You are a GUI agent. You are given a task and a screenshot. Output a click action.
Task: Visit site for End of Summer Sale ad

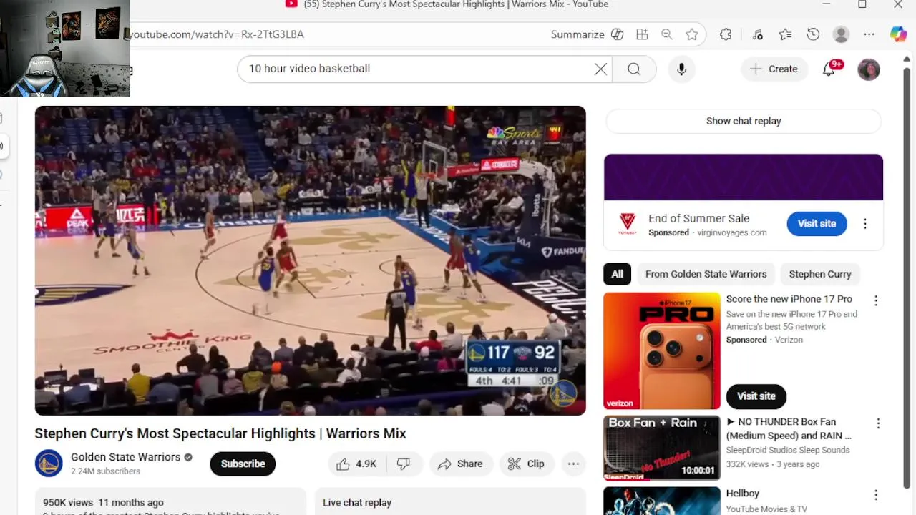click(817, 224)
